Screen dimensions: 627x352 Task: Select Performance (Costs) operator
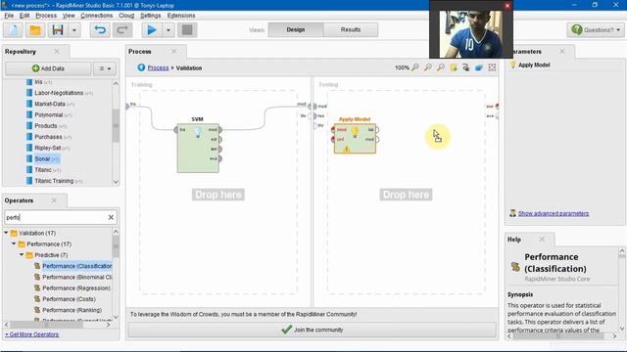(x=65, y=299)
